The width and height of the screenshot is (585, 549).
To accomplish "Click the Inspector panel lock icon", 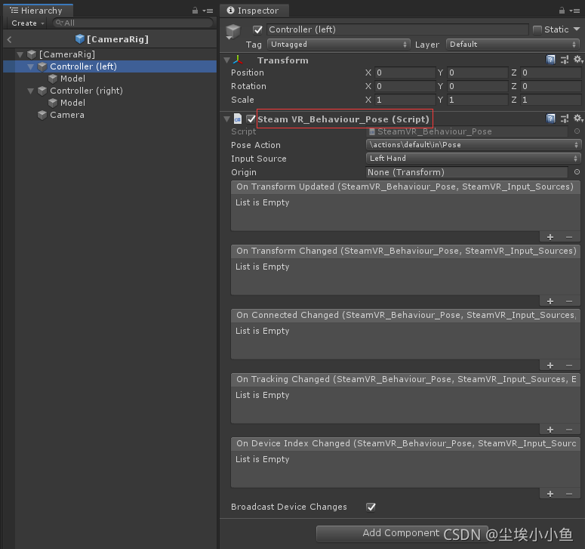I will click(x=562, y=11).
